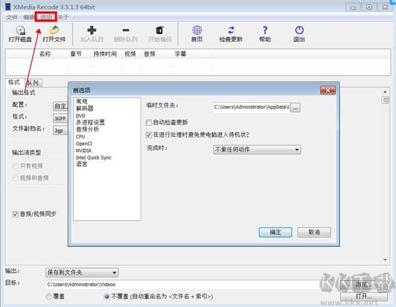396x307 pixels.
Task: Open the on-completion (完成时) action dropdown
Action: 257,150
